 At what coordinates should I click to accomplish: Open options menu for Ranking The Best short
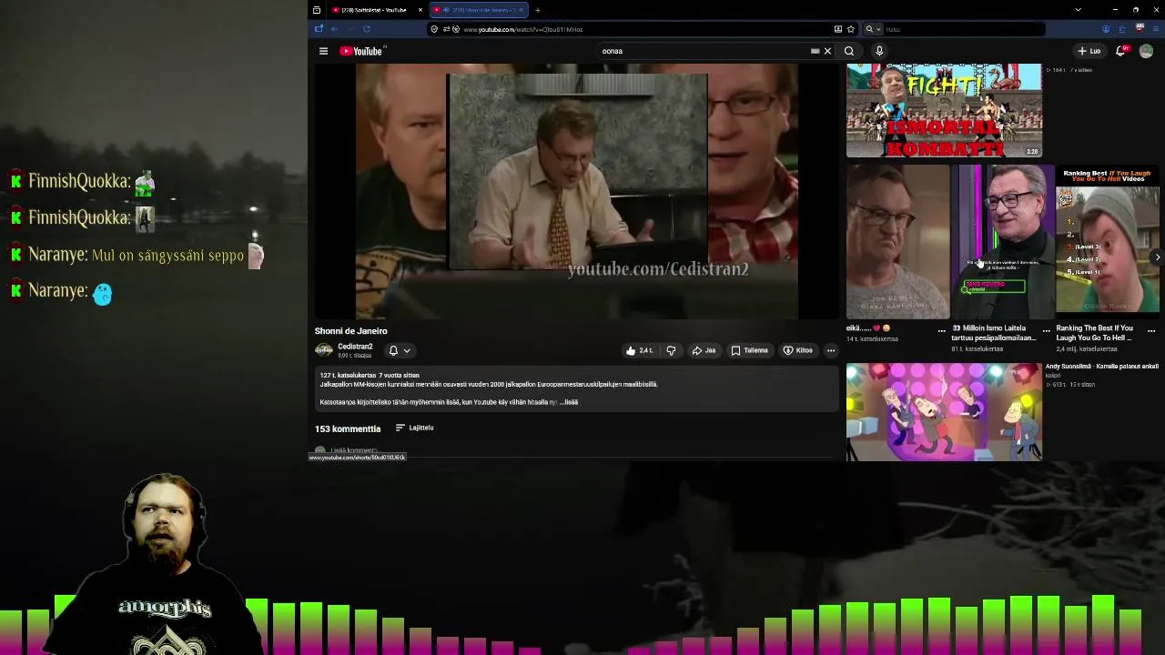1151,330
